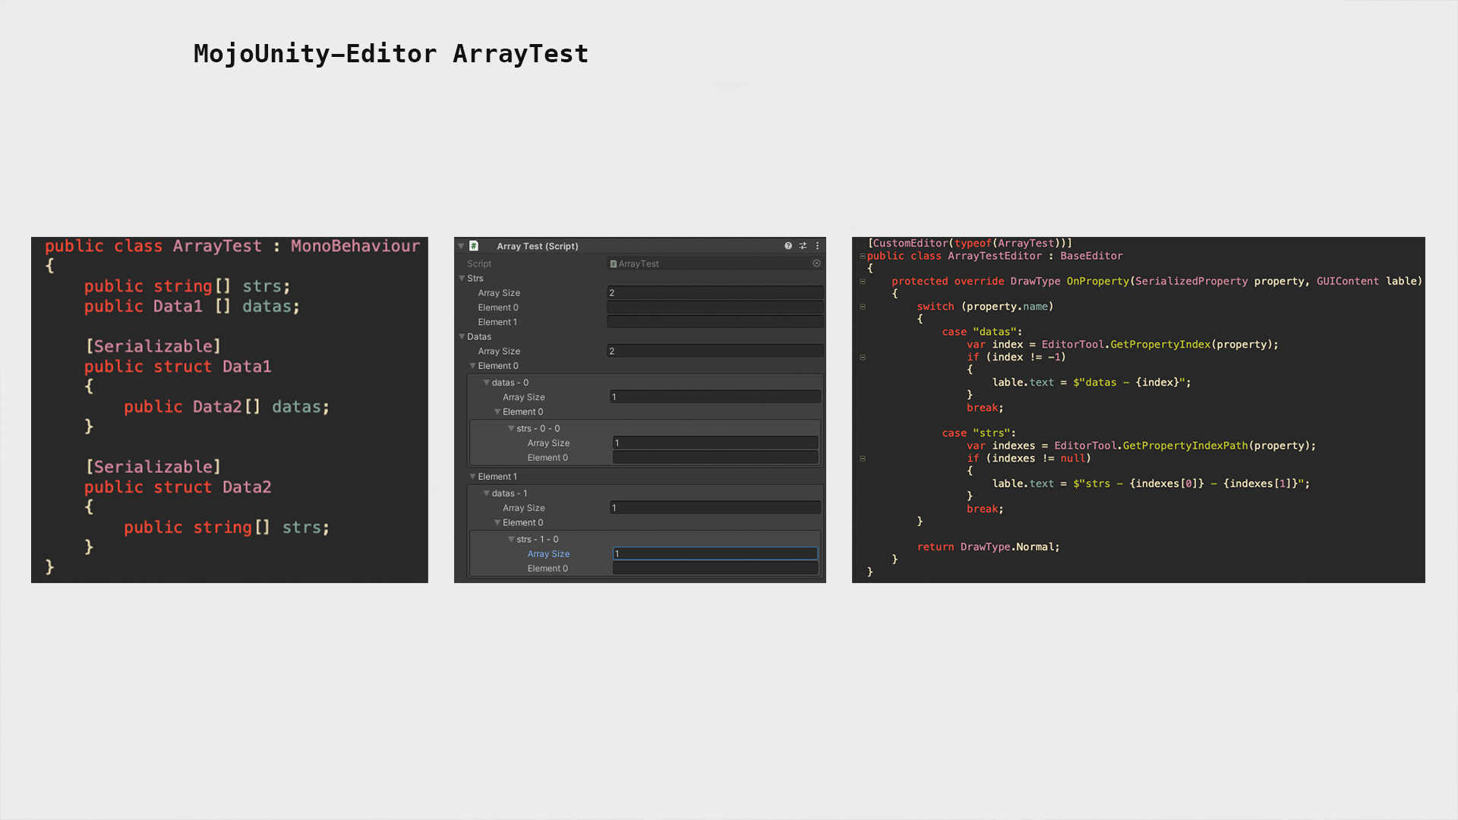Click highlighted Array Size field under 'strs - 1 - 0'
Screen dimensions: 1458x820
click(715, 554)
